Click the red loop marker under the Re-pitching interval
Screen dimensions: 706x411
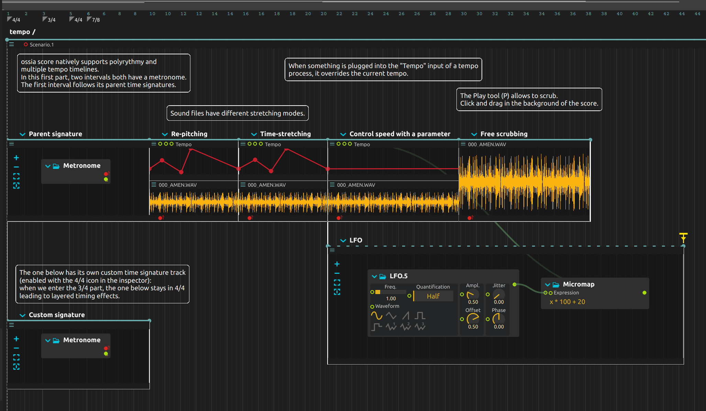click(161, 218)
